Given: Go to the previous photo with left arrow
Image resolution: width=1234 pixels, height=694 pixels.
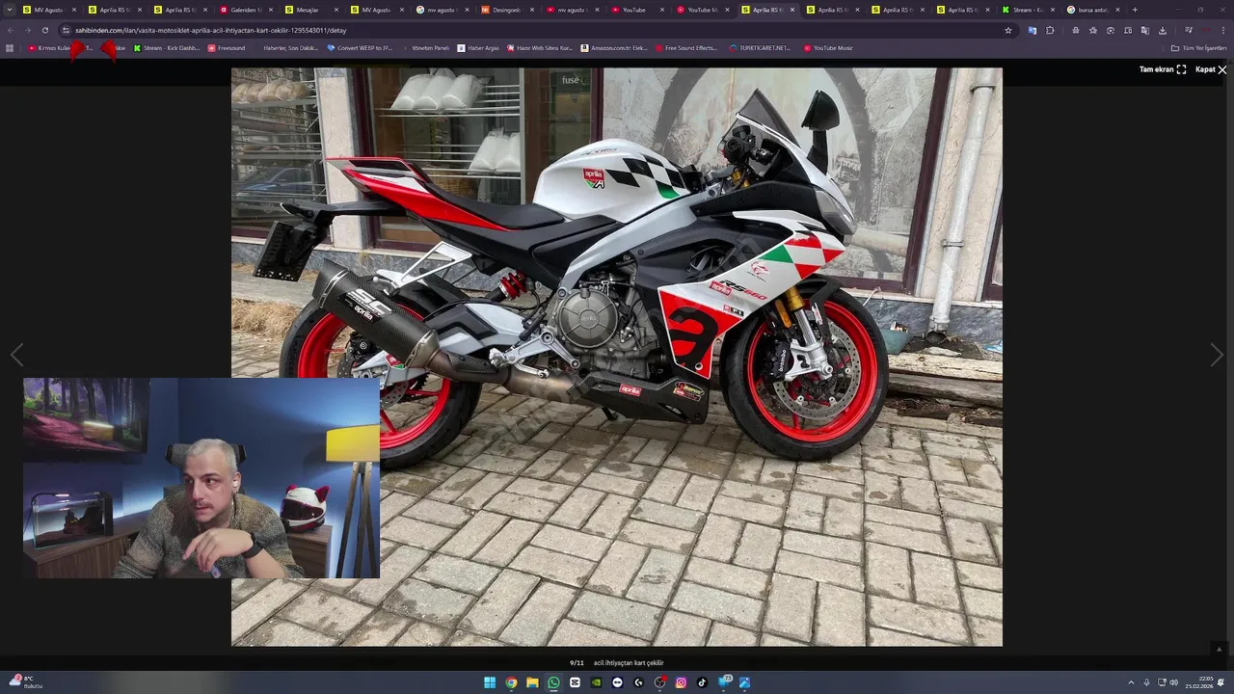Looking at the screenshot, I should coord(16,356).
